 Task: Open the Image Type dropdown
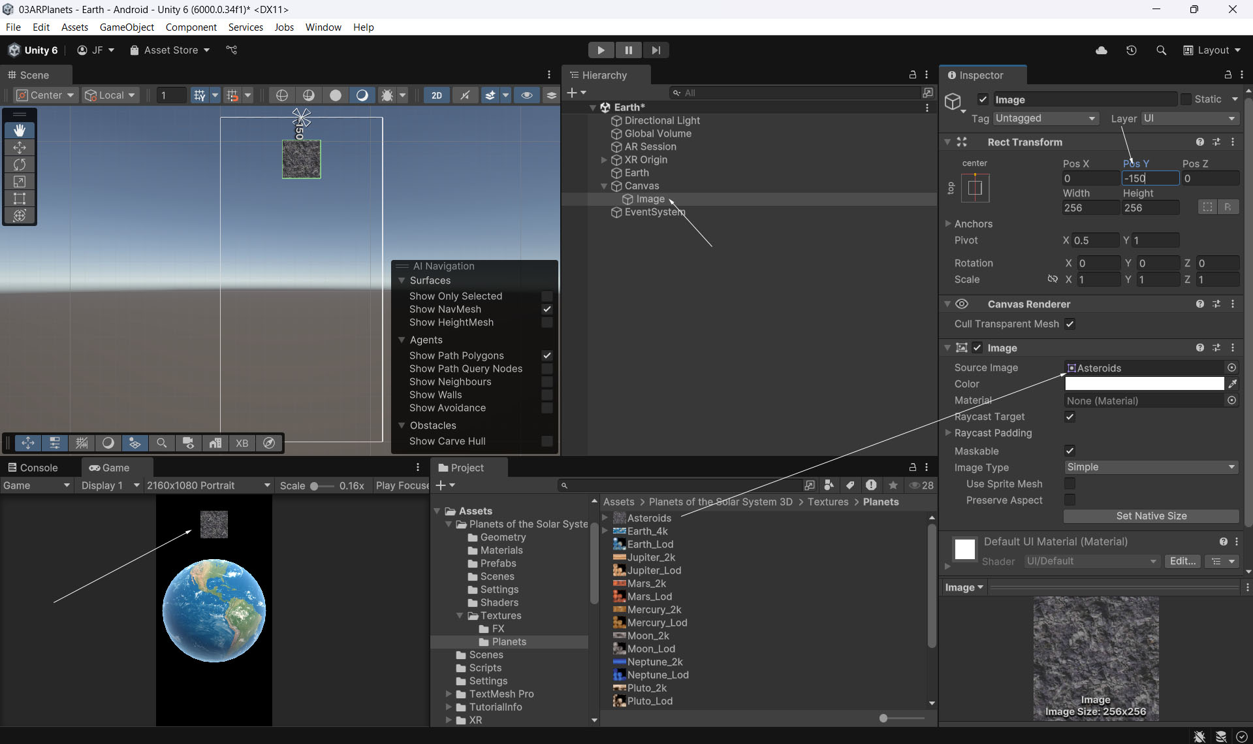coord(1150,467)
